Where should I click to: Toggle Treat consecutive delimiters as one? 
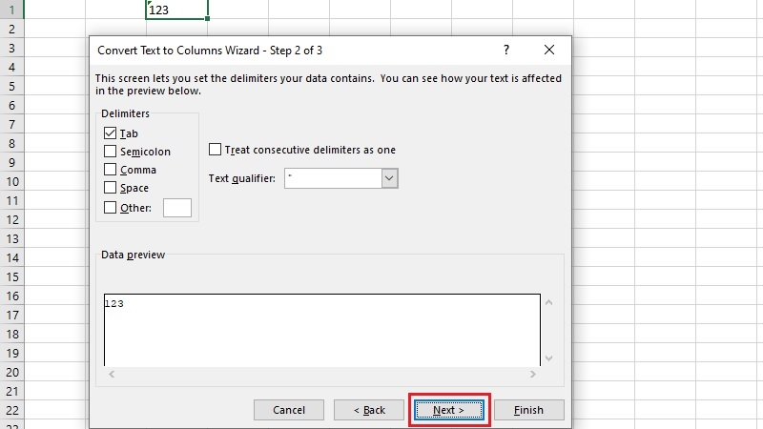[x=215, y=150]
